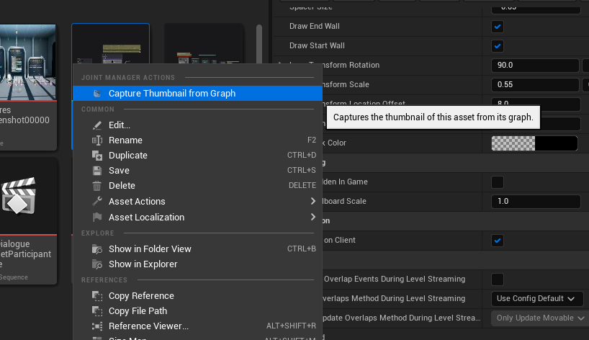This screenshot has width=589, height=340.
Task: Toggle Overlap Events During Level Streaming checkbox
Action: click(x=497, y=279)
